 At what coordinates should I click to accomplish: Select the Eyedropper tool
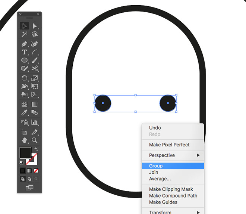[24, 112]
